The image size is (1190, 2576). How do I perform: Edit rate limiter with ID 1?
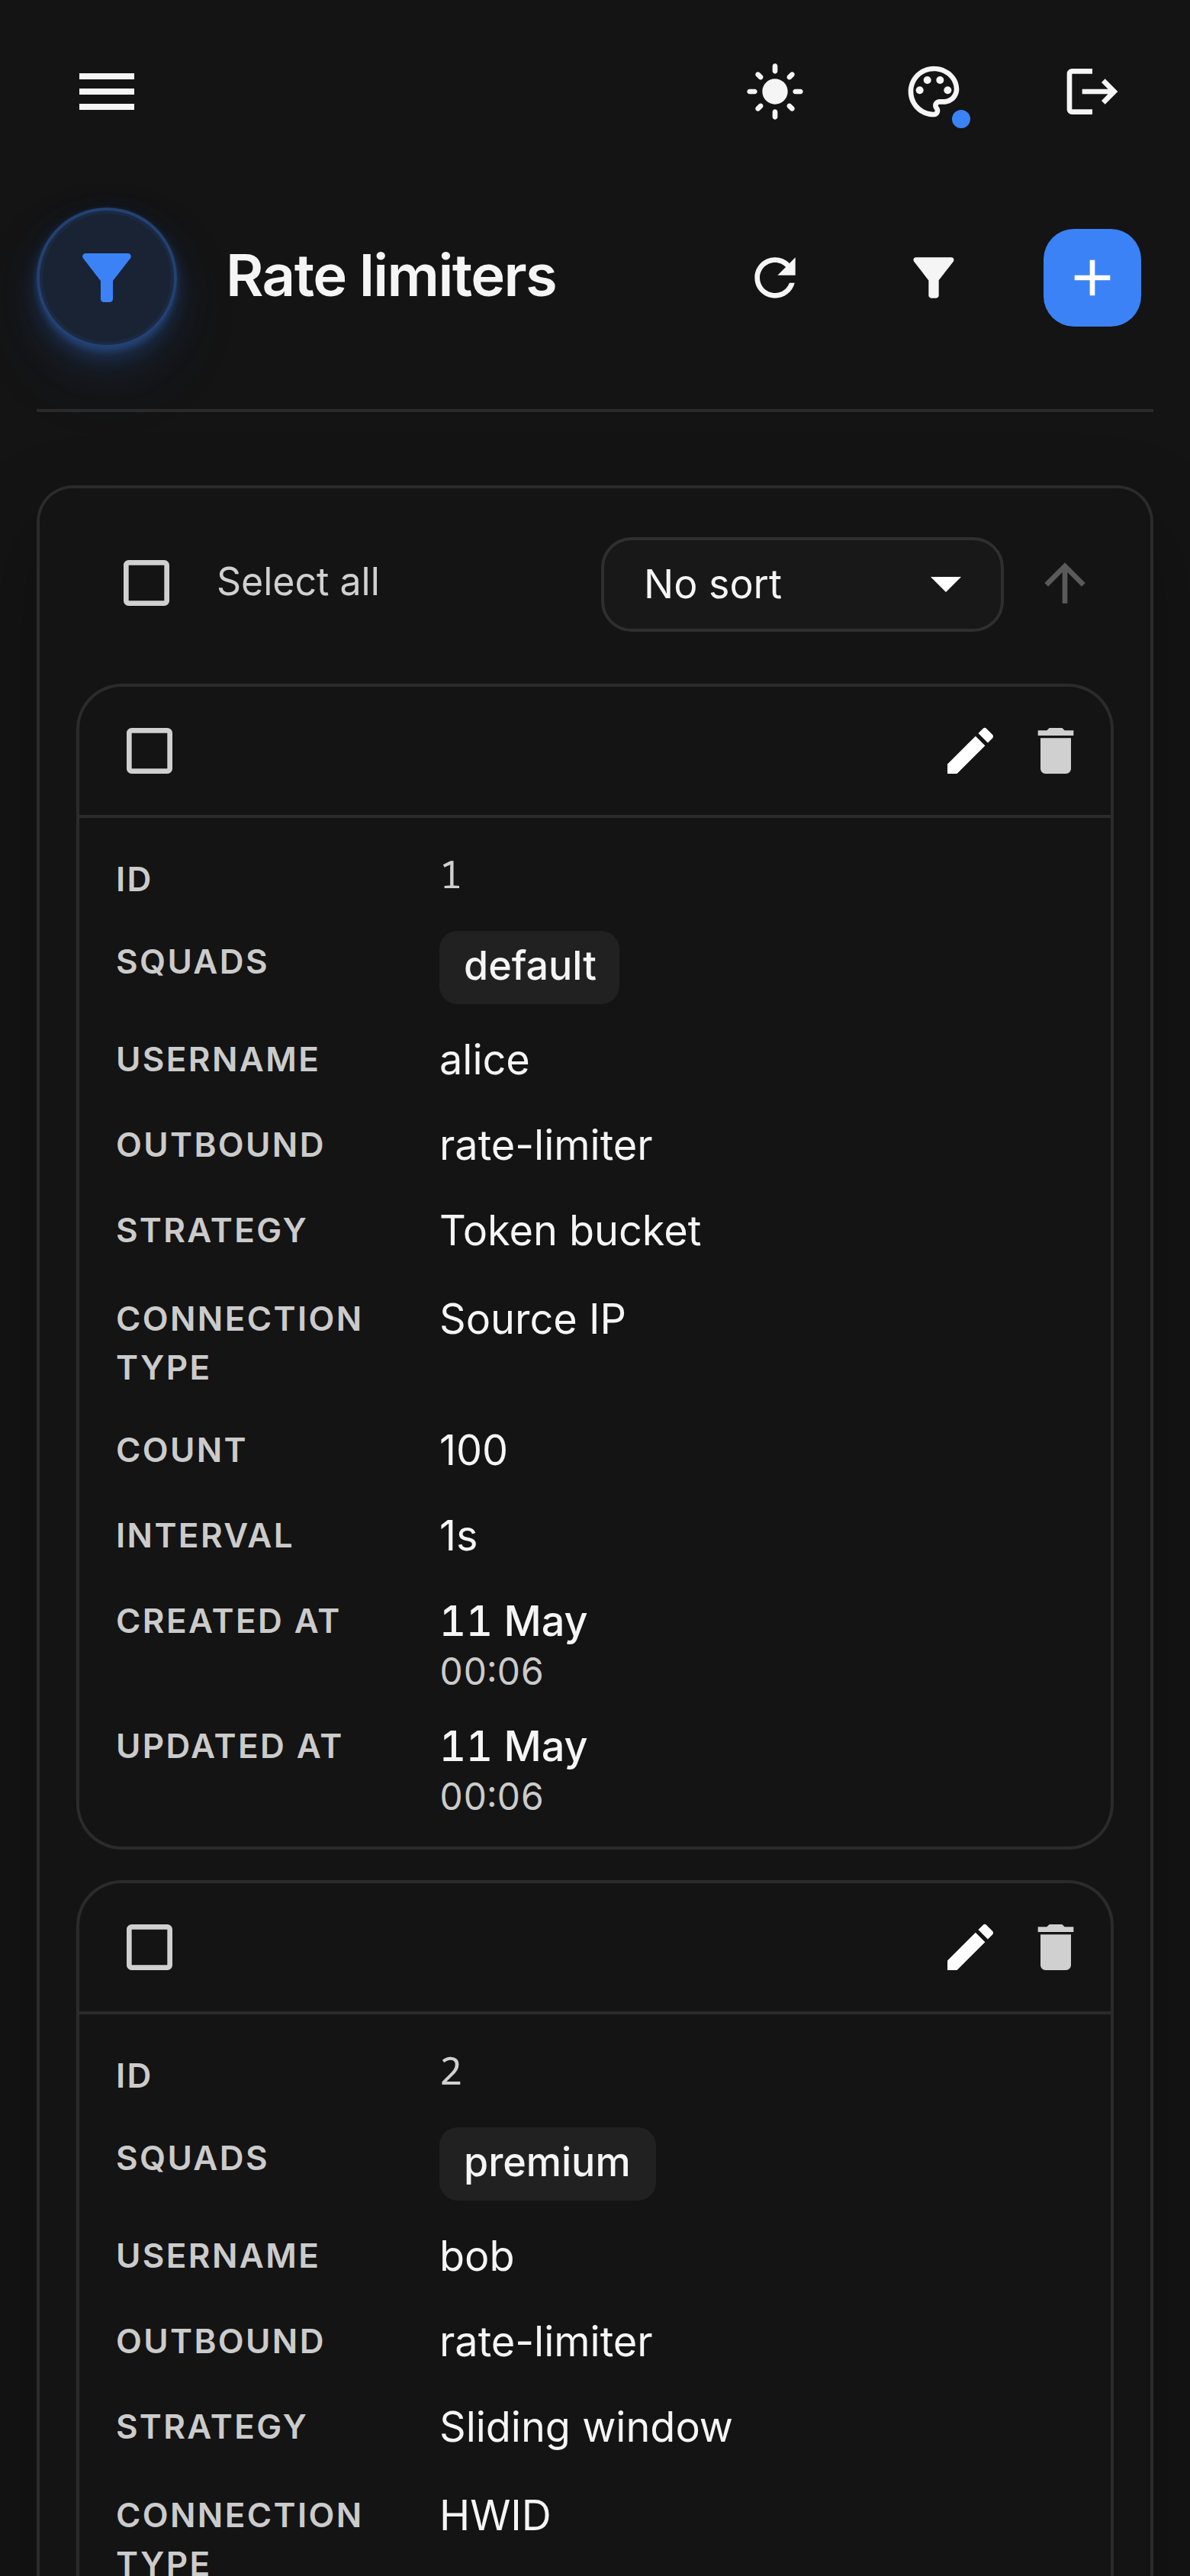[970, 751]
